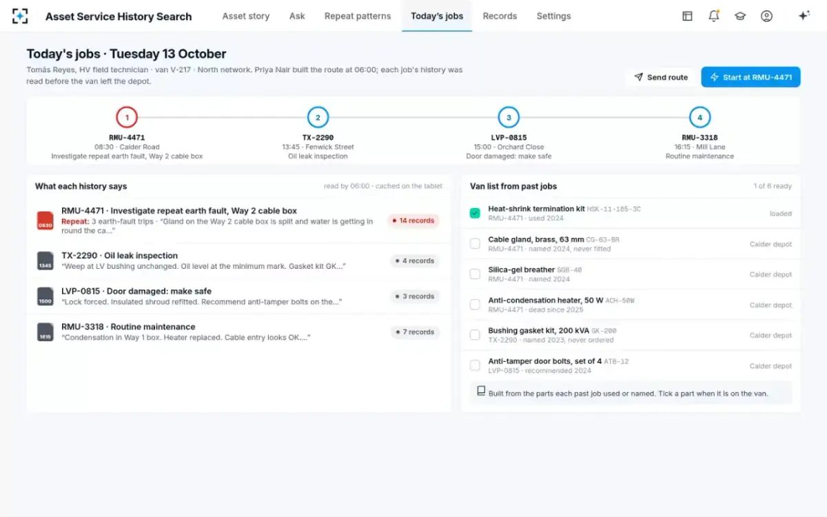Click 'Van list from past jobs' heading
827x517 pixels.
click(x=513, y=186)
